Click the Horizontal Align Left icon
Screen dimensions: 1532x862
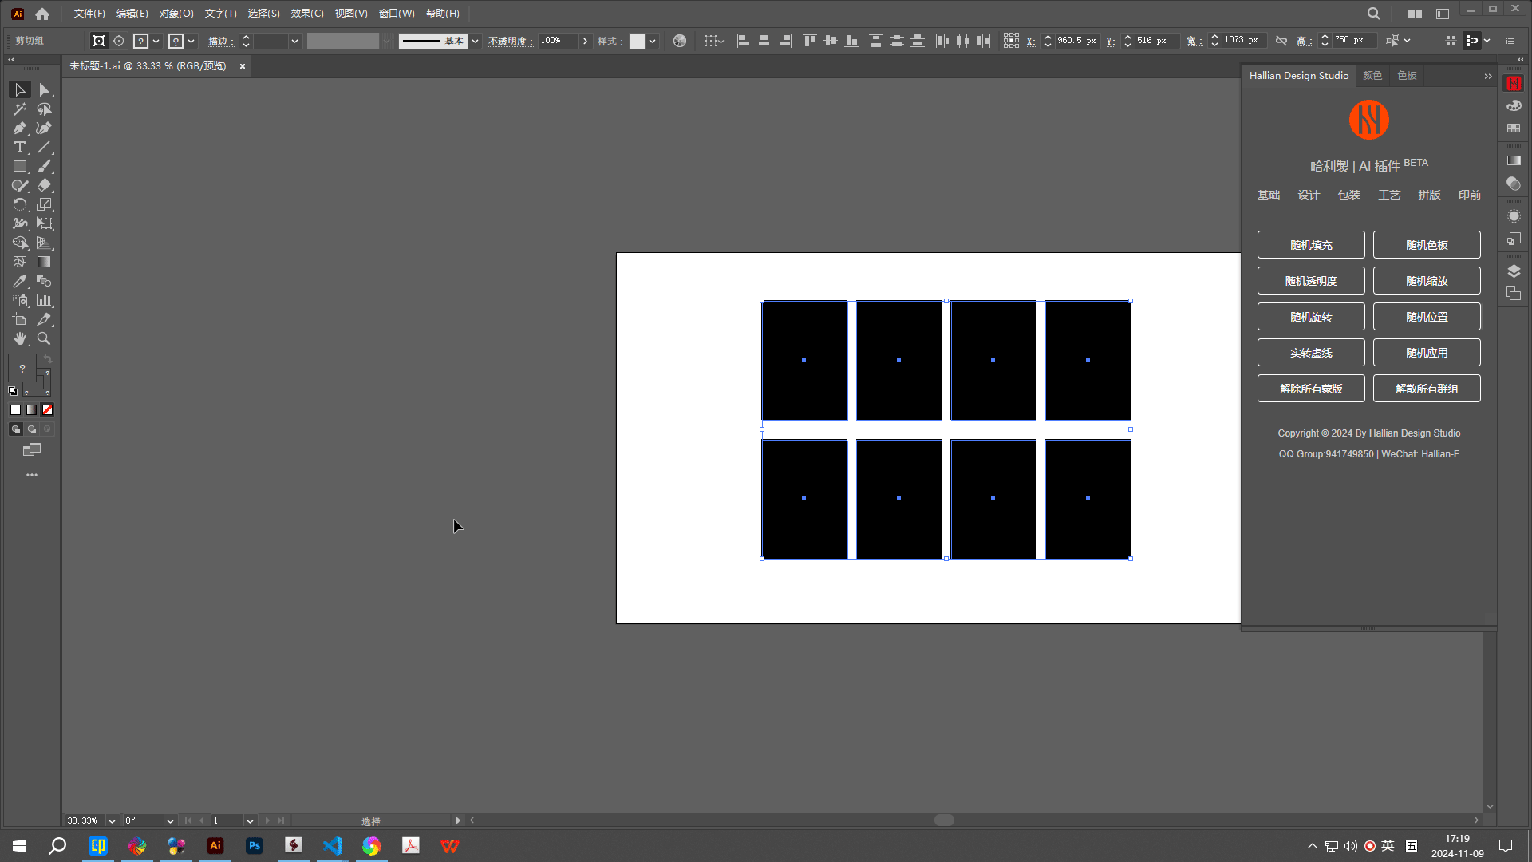pyautogui.click(x=743, y=41)
